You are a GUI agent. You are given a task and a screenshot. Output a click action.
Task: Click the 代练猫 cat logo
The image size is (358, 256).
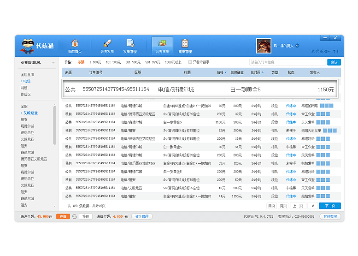(x=29, y=46)
